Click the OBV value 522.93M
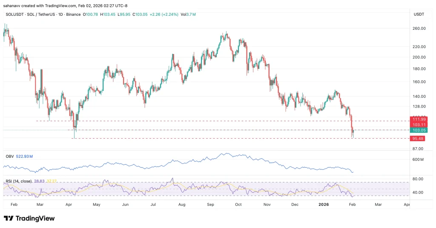Viewport: 436px width, 228px height. pyautogui.click(x=24, y=157)
